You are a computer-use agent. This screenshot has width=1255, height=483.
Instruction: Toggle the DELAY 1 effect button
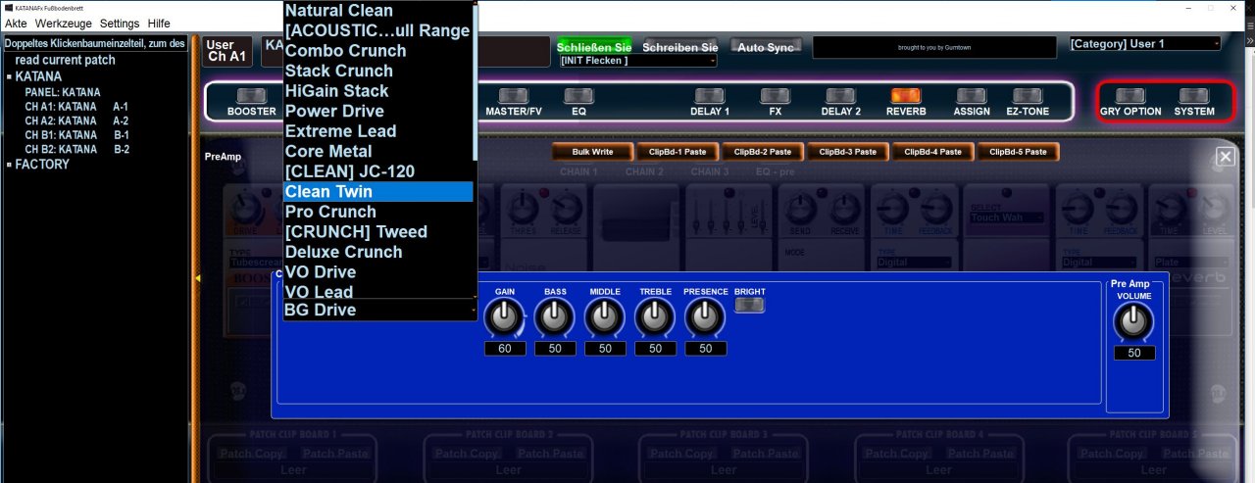tap(710, 96)
